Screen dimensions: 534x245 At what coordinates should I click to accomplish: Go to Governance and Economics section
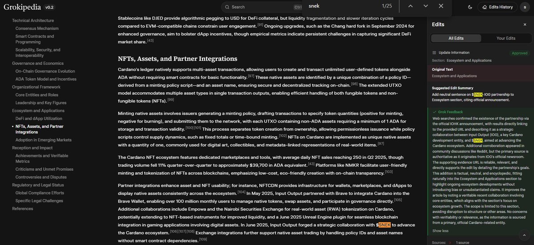pos(38,63)
